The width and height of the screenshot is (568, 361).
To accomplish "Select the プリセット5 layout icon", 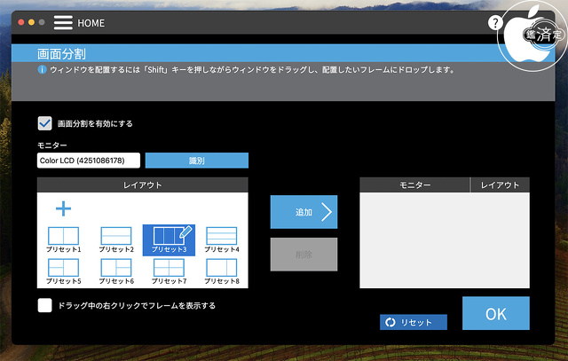I will pyautogui.click(x=62, y=267).
